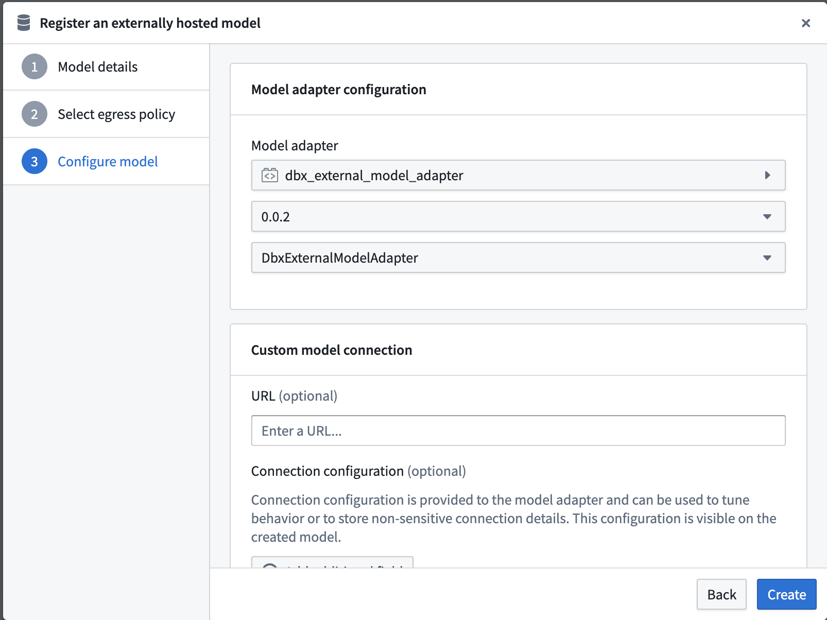Click the step 1 numbered circle
This screenshot has width=827, height=620.
[34, 66]
